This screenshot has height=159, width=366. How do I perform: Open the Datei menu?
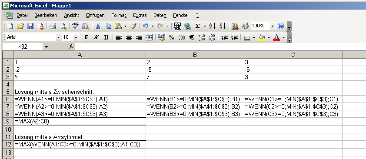click(x=22, y=15)
